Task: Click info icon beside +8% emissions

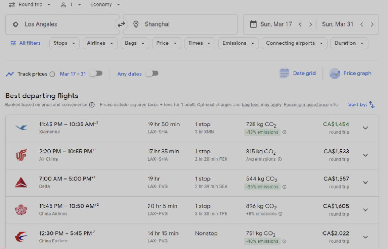Action: click(281, 214)
